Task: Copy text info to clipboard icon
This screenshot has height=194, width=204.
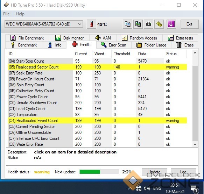Action: [x=127, y=24]
